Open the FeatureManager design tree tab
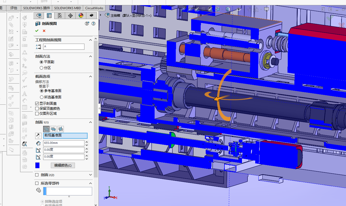The image size is (346, 206). (x=39, y=16)
